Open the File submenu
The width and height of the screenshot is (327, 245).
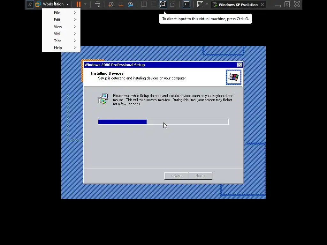[61, 13]
